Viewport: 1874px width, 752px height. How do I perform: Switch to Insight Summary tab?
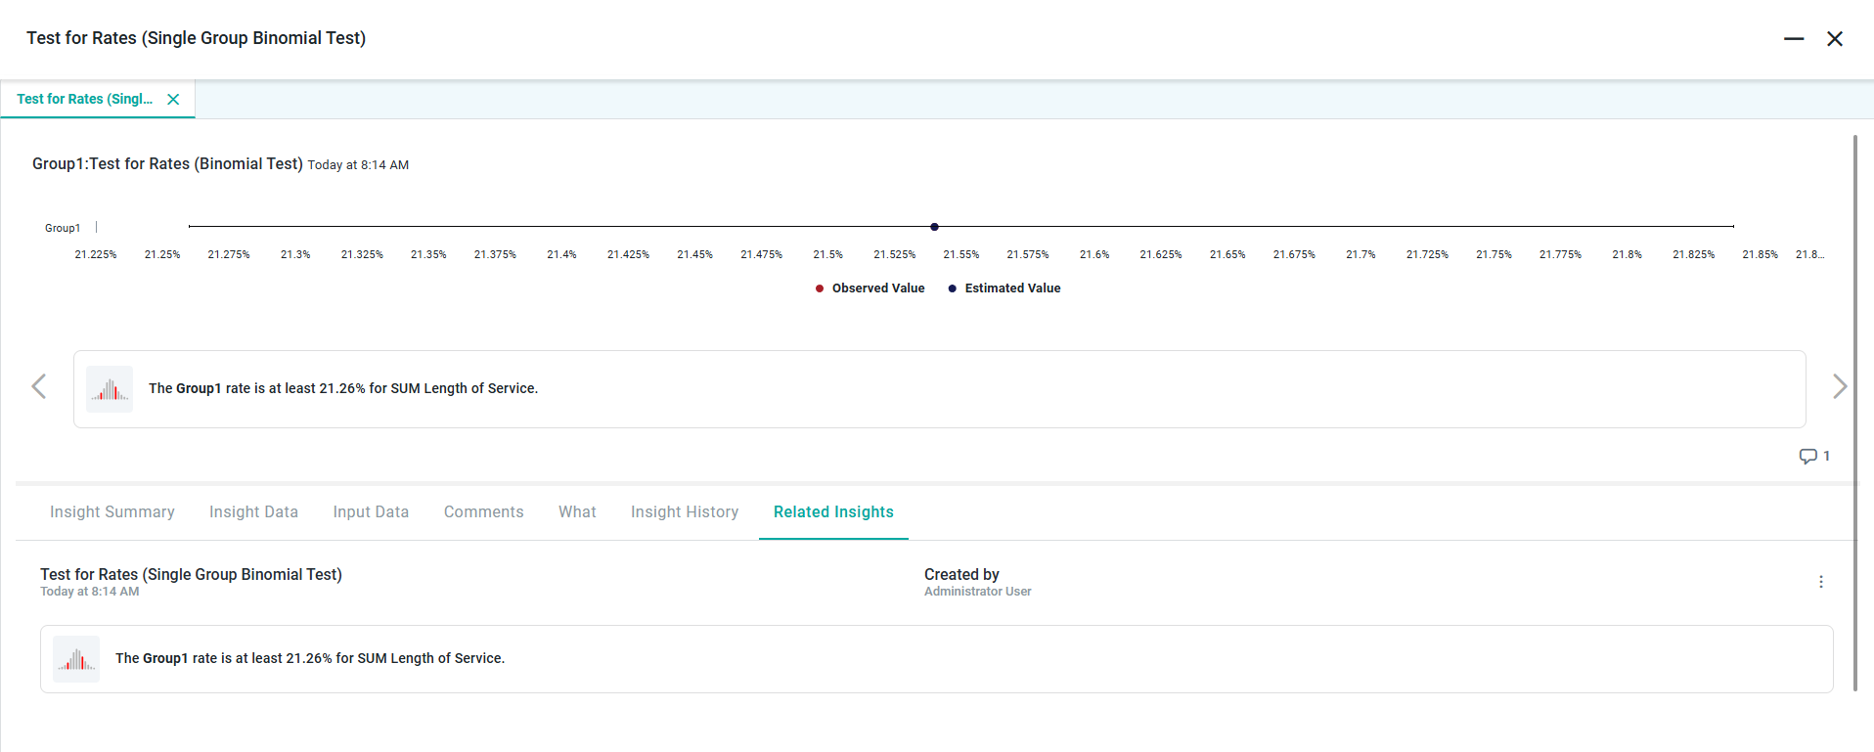112,512
